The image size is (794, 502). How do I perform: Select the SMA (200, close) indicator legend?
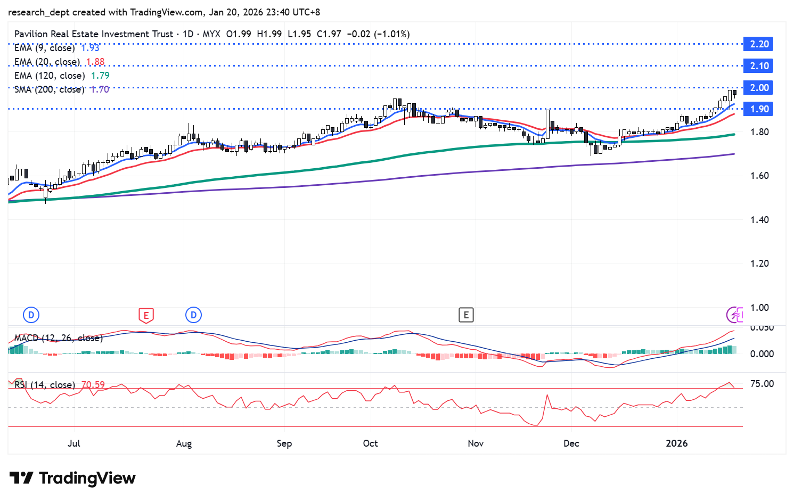click(50, 89)
